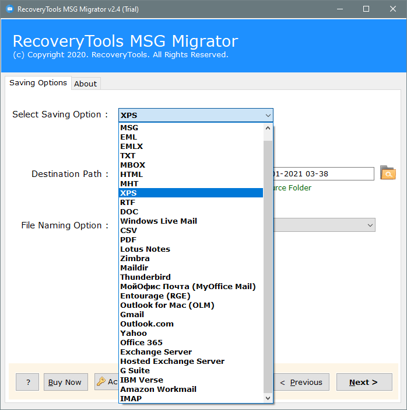Pick CSV as saving format

coord(191,230)
